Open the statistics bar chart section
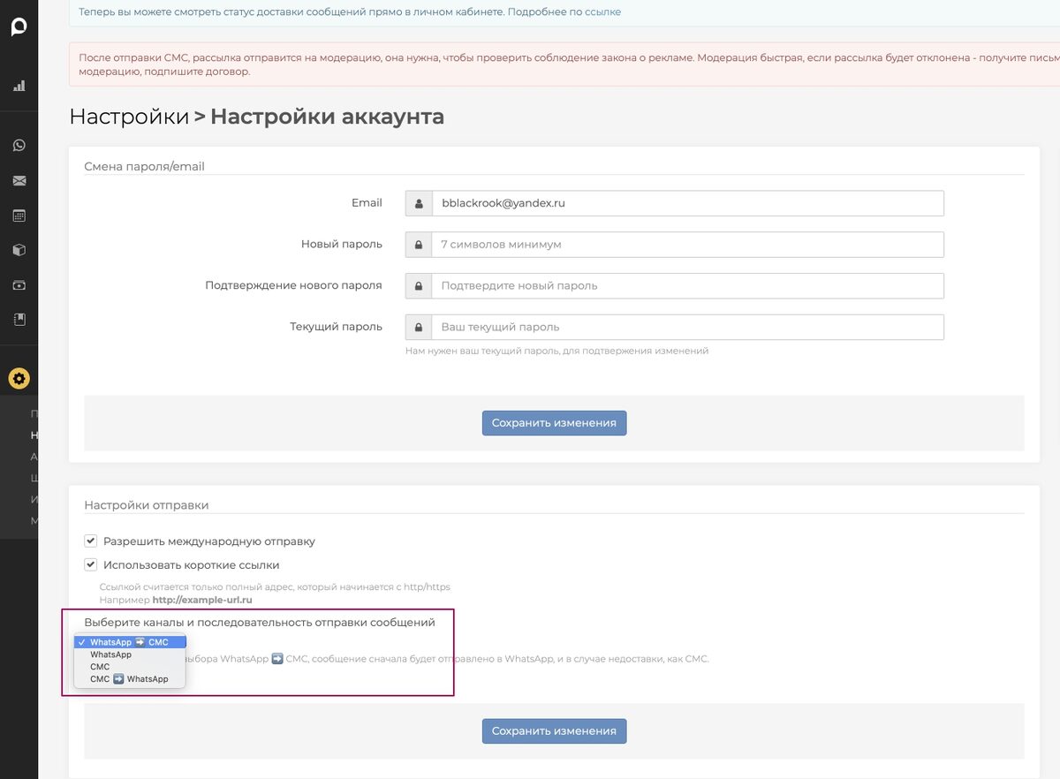 tap(19, 87)
